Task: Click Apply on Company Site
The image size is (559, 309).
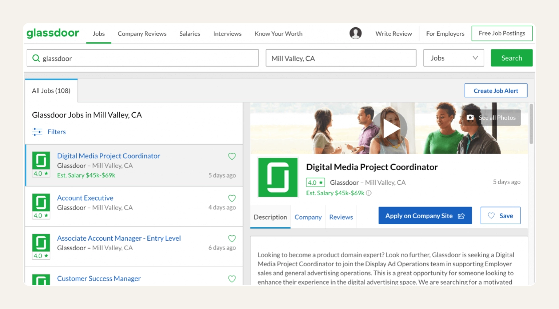Action: [425, 216]
